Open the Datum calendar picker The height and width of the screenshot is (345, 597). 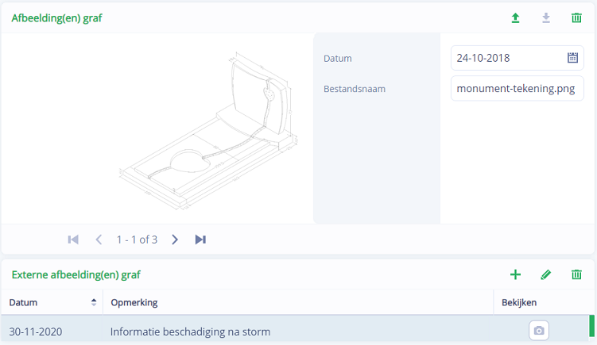(572, 58)
